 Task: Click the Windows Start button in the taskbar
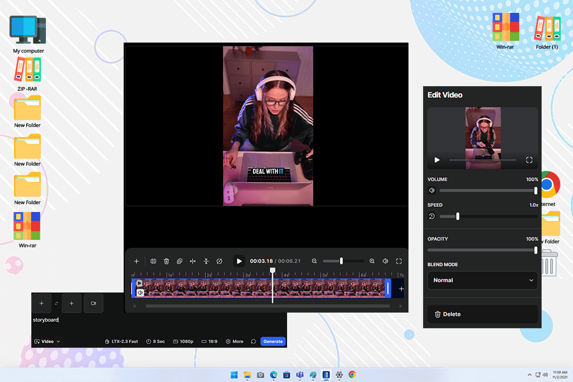pos(234,375)
